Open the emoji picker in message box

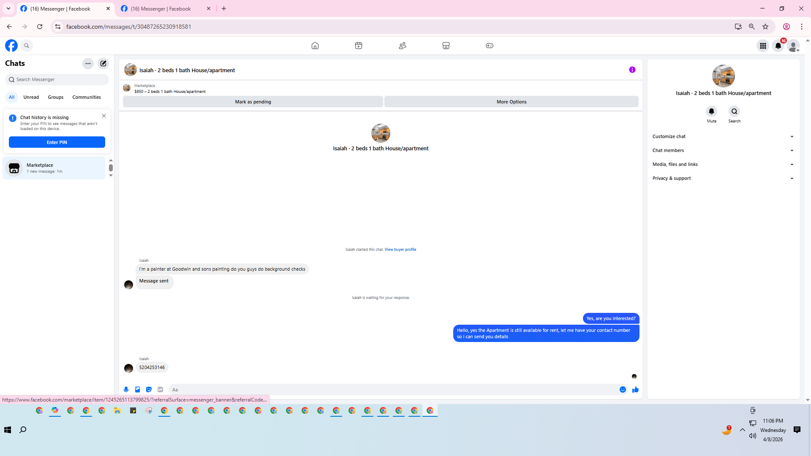click(x=623, y=389)
